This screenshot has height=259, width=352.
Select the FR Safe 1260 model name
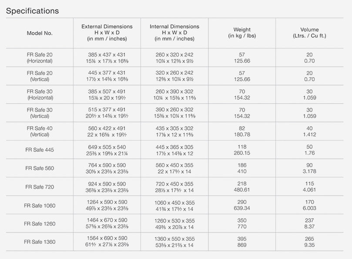point(40,224)
